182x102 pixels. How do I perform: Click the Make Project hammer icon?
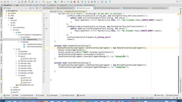click(44, 2)
